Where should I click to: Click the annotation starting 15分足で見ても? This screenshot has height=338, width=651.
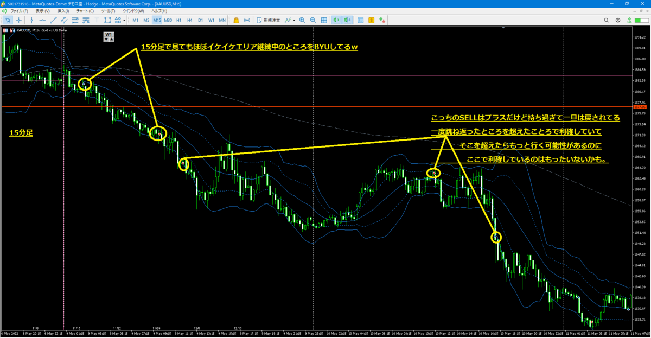(x=249, y=47)
